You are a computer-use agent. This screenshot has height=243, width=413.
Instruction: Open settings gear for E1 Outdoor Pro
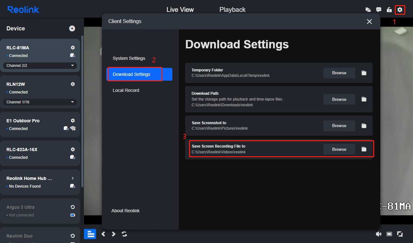click(x=73, y=121)
